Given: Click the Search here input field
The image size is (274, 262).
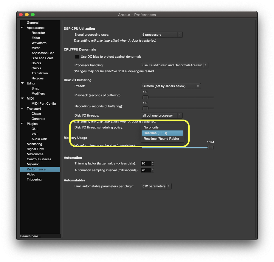Looking at the screenshot, I should pyautogui.click(x=40, y=236).
